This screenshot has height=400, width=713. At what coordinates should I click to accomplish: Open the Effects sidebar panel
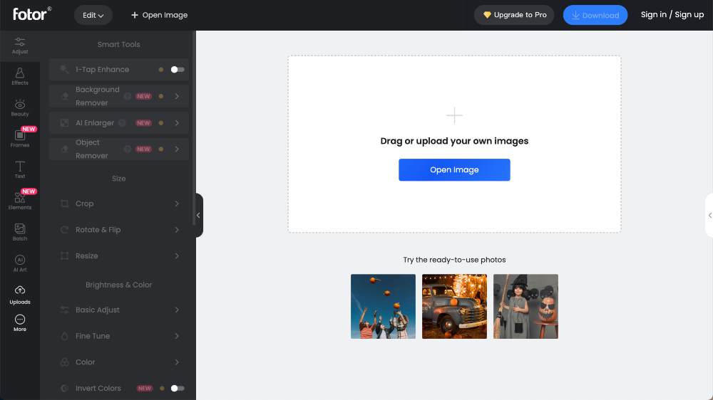click(x=19, y=76)
